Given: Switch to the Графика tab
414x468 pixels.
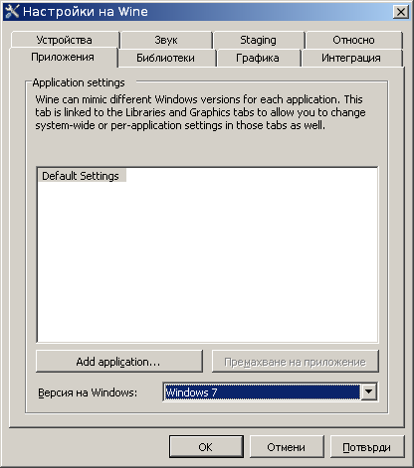Looking at the screenshot, I should point(258,58).
